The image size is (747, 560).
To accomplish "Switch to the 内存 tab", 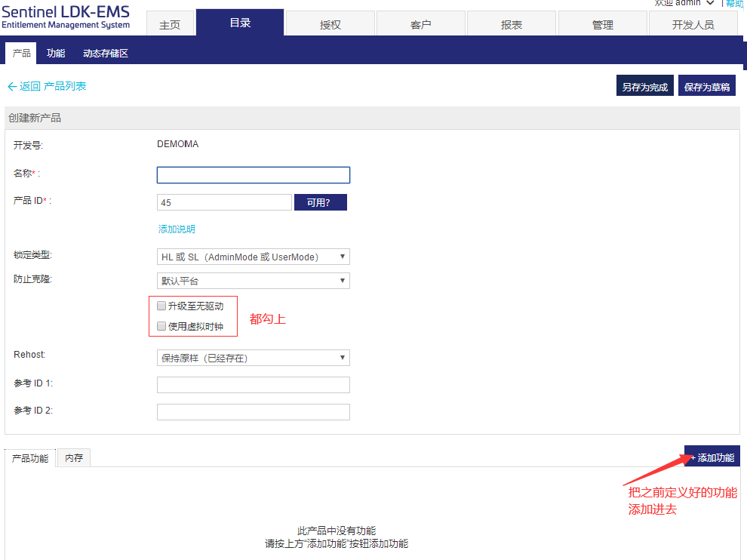I will point(74,457).
